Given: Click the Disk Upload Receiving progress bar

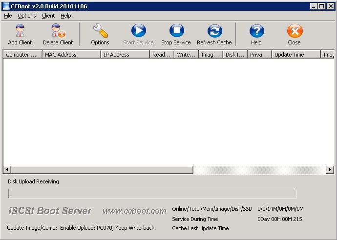Looking at the screenshot, I should (x=152, y=194).
